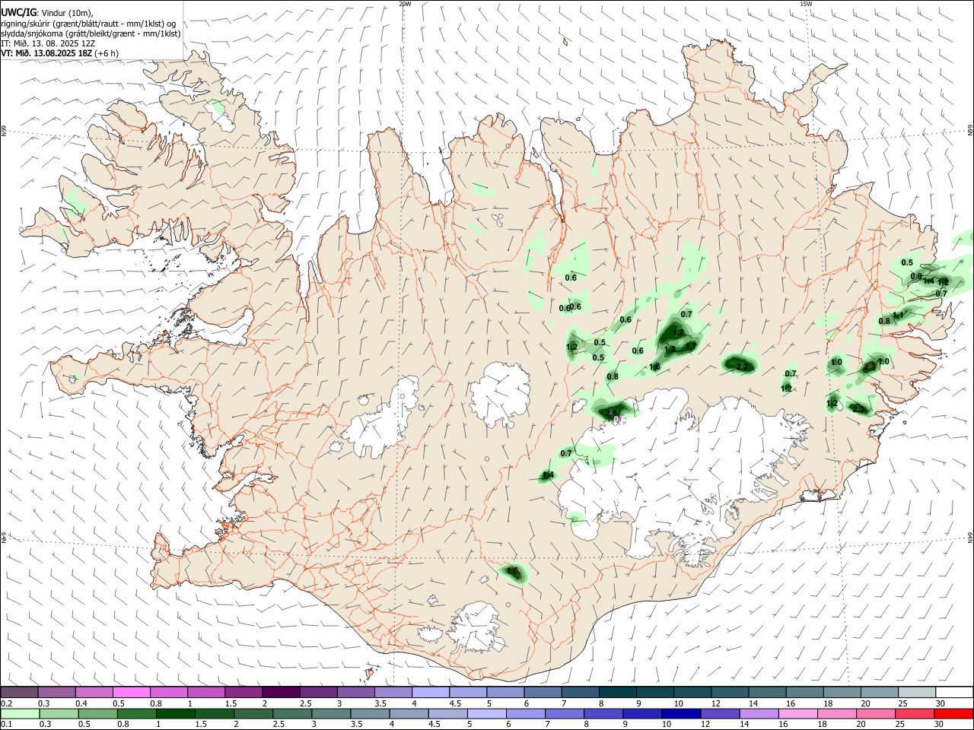Click the '30' label in the bottom legend row
The image size is (974, 730).
click(x=940, y=725)
